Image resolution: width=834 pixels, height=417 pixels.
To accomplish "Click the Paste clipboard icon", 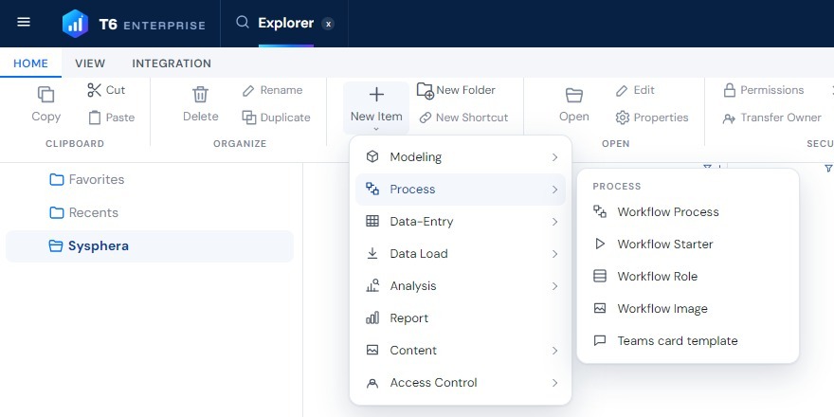I will pos(95,118).
